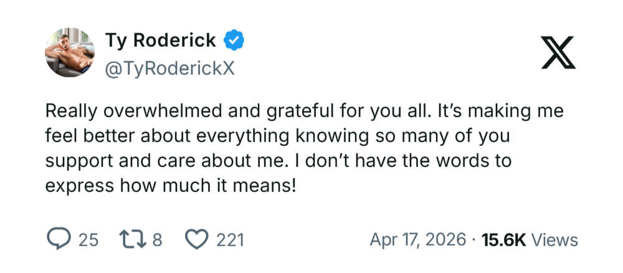Click the like count 221
Viewport: 623px width, 273px height.
point(230,240)
